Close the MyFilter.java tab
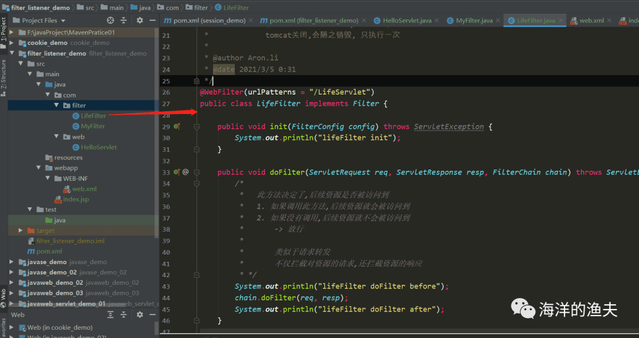The height and width of the screenshot is (338, 639). tap(498, 20)
